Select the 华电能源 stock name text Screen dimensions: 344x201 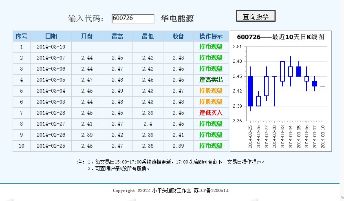(177, 18)
